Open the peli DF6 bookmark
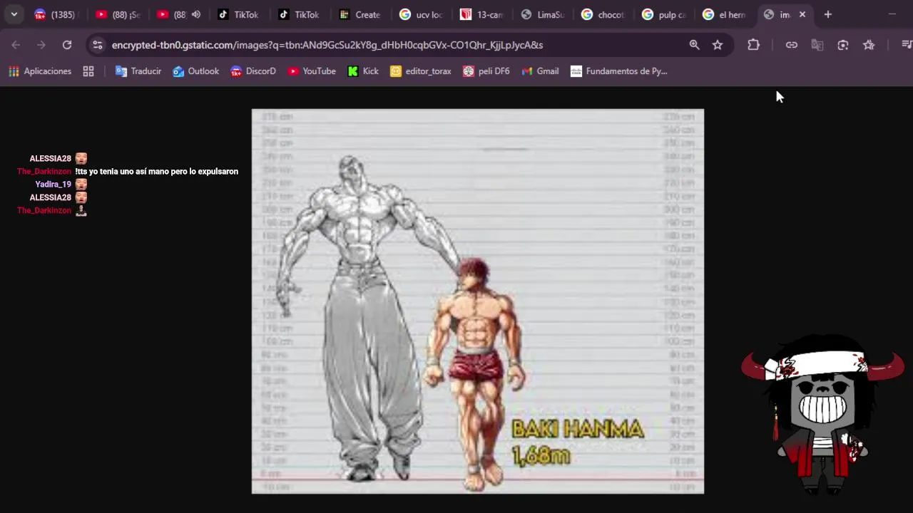 point(486,71)
